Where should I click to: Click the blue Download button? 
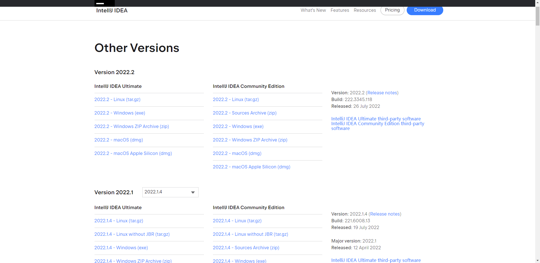(x=425, y=10)
